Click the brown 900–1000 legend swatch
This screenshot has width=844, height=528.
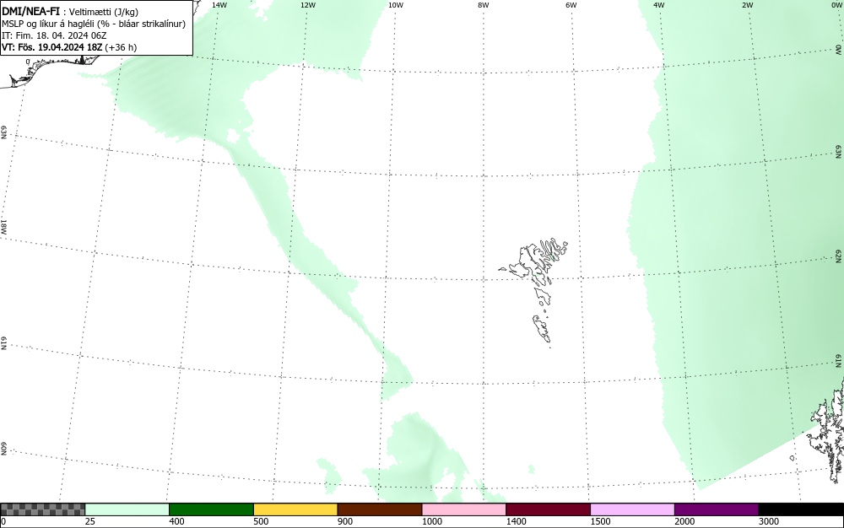[x=380, y=509]
